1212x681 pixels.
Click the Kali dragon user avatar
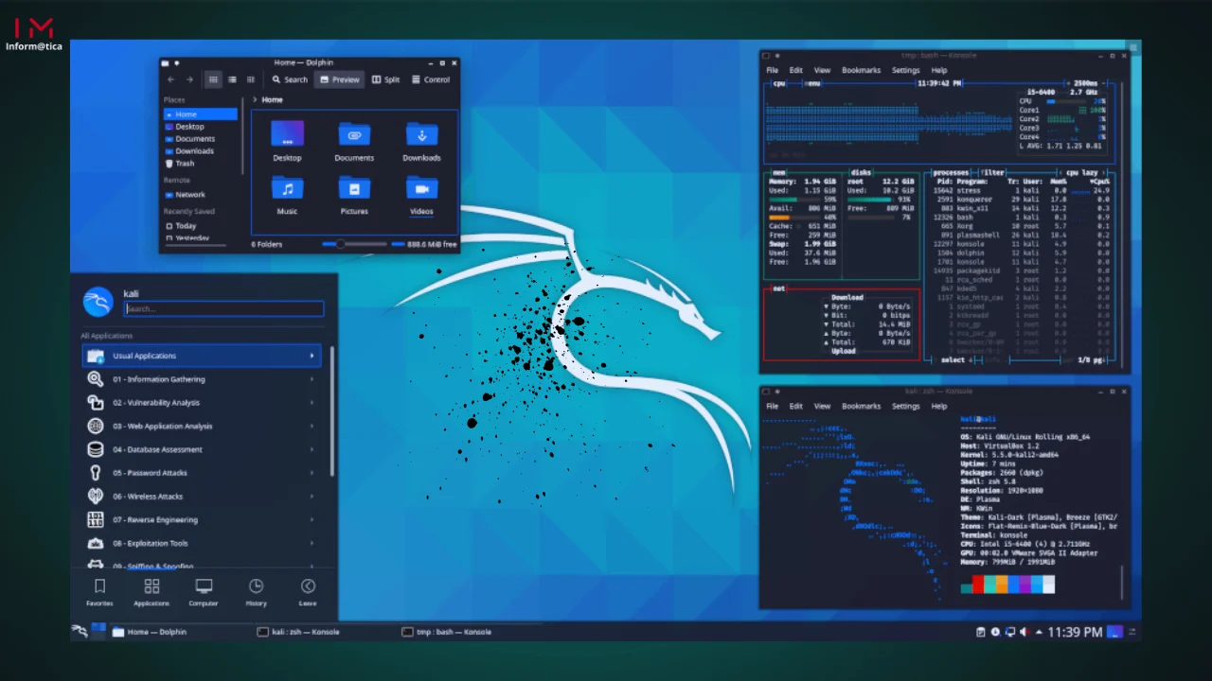point(98,302)
